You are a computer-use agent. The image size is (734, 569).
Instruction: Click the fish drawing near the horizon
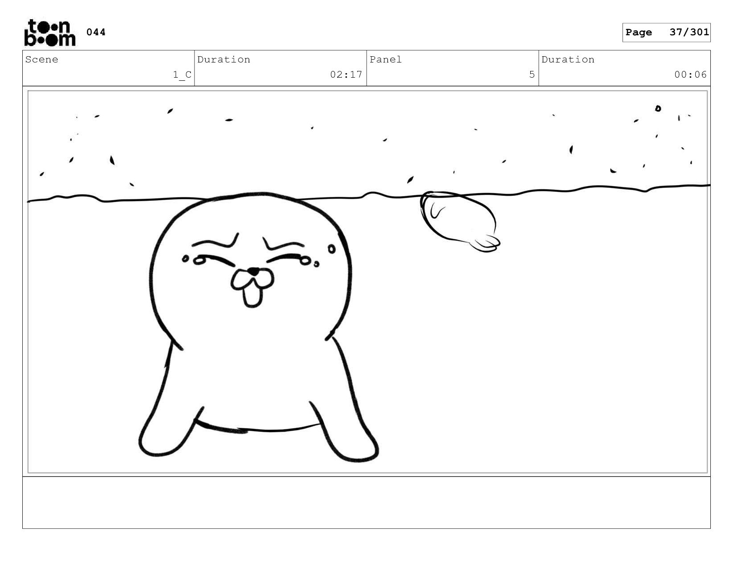(460, 221)
